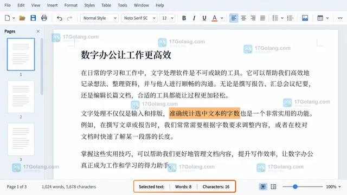Click the Pages panel scrollbar
The image size is (347, 195).
click(x=42, y=66)
